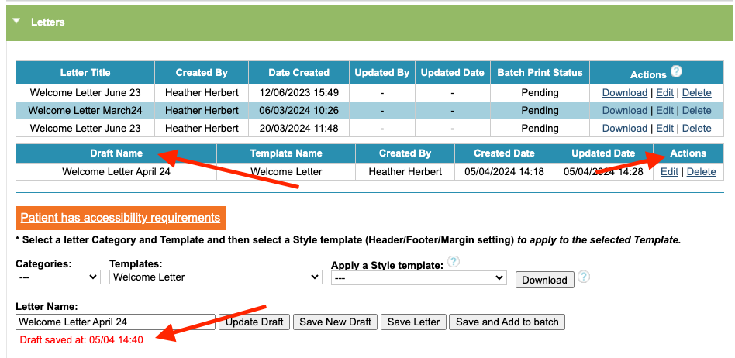Select the Welcome Letter March24 row

[85, 111]
